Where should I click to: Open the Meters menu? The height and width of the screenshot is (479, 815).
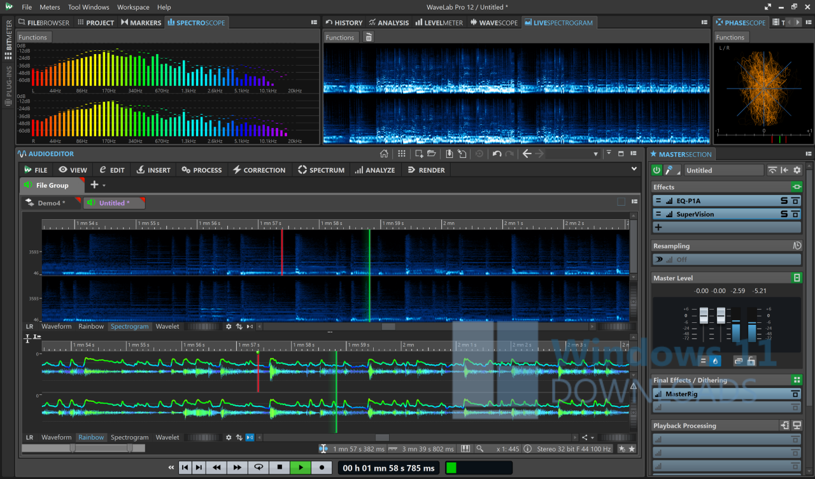tap(49, 7)
